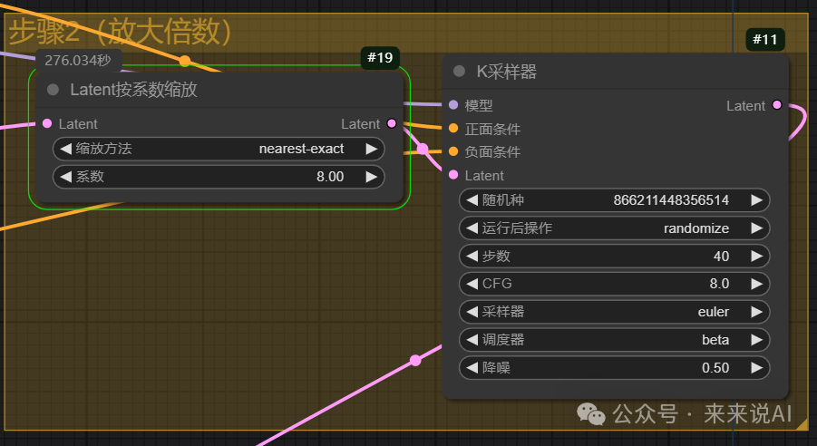Screen dimensions: 817x446
Task: Click the Latent input socket on K采样器
Action: tap(453, 175)
